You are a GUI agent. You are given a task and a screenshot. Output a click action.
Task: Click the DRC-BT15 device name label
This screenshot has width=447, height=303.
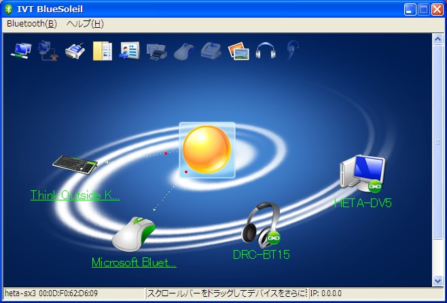tap(262, 255)
